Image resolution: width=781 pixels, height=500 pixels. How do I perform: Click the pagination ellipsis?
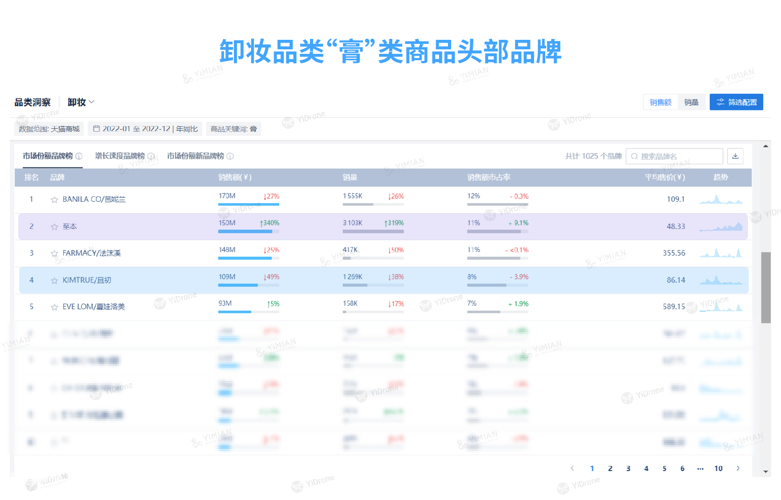700,468
